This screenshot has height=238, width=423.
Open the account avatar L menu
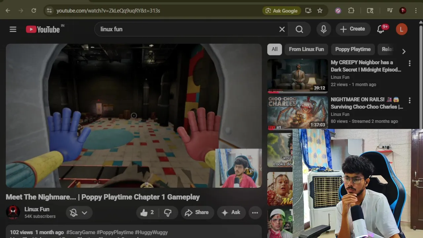(x=402, y=29)
